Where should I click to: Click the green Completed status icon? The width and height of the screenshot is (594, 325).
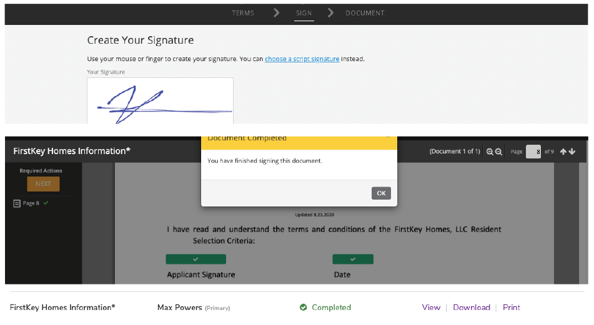click(x=303, y=307)
